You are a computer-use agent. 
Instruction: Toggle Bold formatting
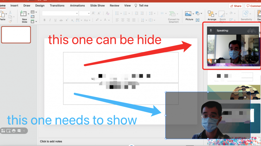click(44, 20)
